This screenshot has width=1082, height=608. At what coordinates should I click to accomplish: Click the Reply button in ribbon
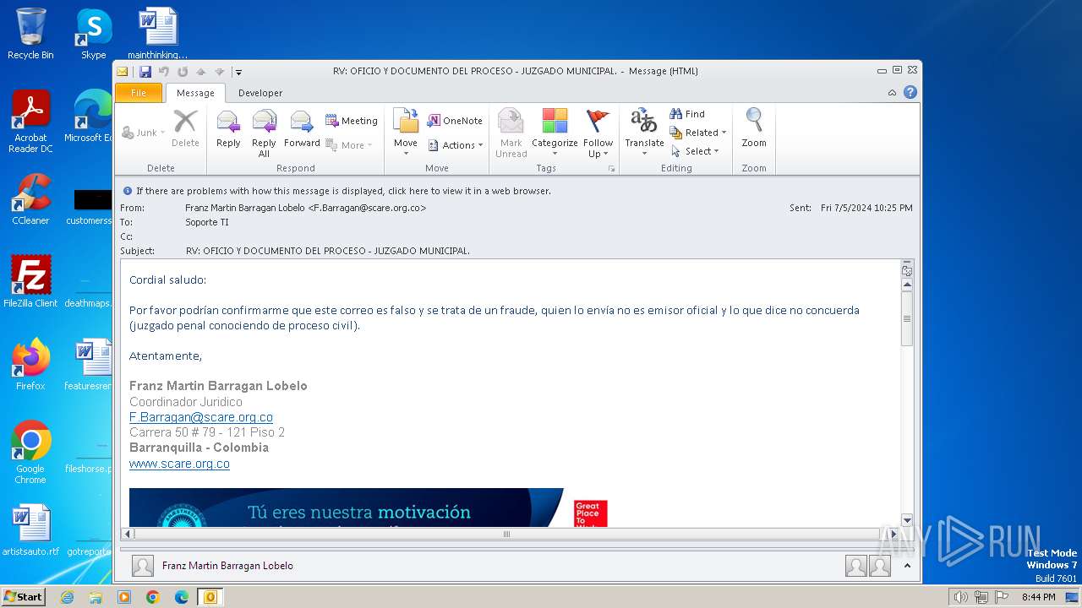[x=228, y=132]
